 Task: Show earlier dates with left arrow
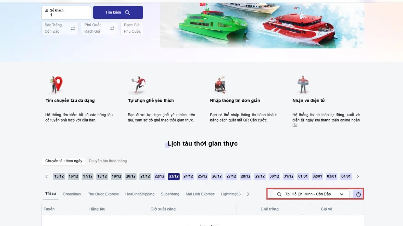47,177
